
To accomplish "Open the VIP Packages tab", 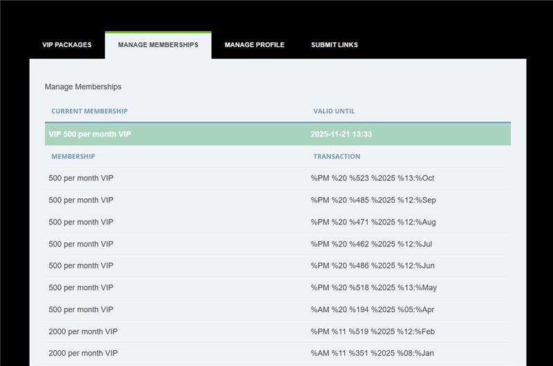I will coord(67,45).
